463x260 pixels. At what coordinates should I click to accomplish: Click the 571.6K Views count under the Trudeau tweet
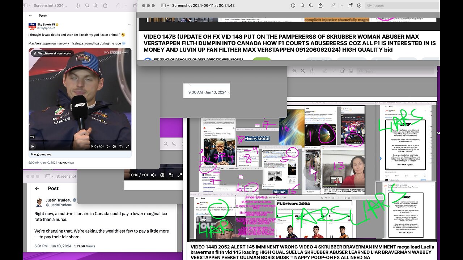point(85,246)
